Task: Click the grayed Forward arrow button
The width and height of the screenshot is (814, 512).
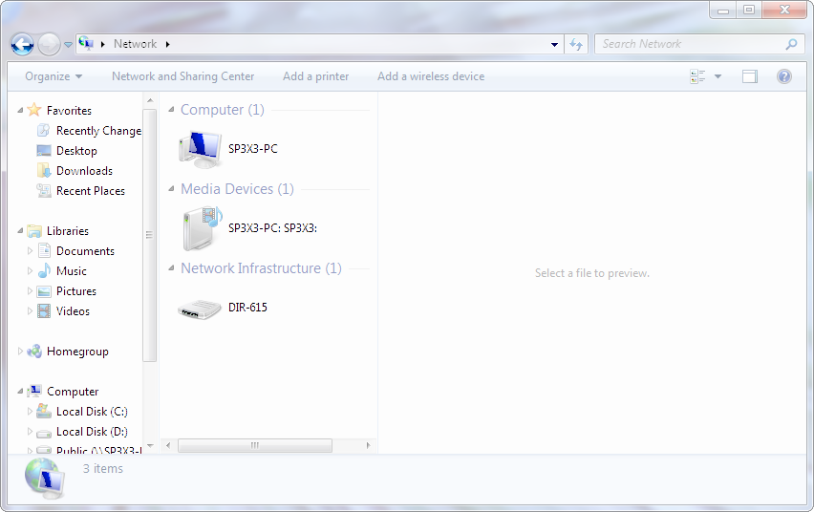Action: pyautogui.click(x=50, y=44)
